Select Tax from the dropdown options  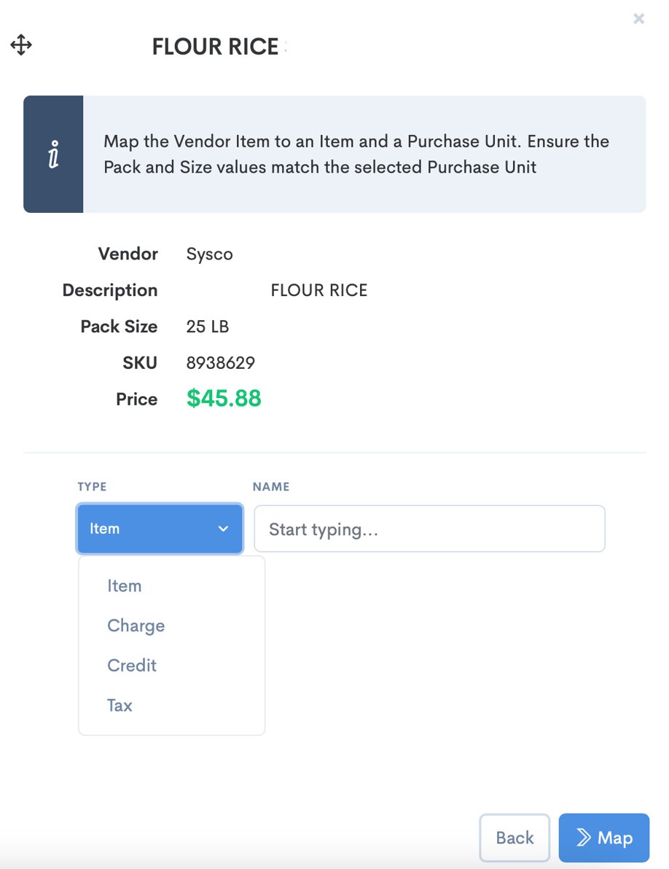point(120,705)
